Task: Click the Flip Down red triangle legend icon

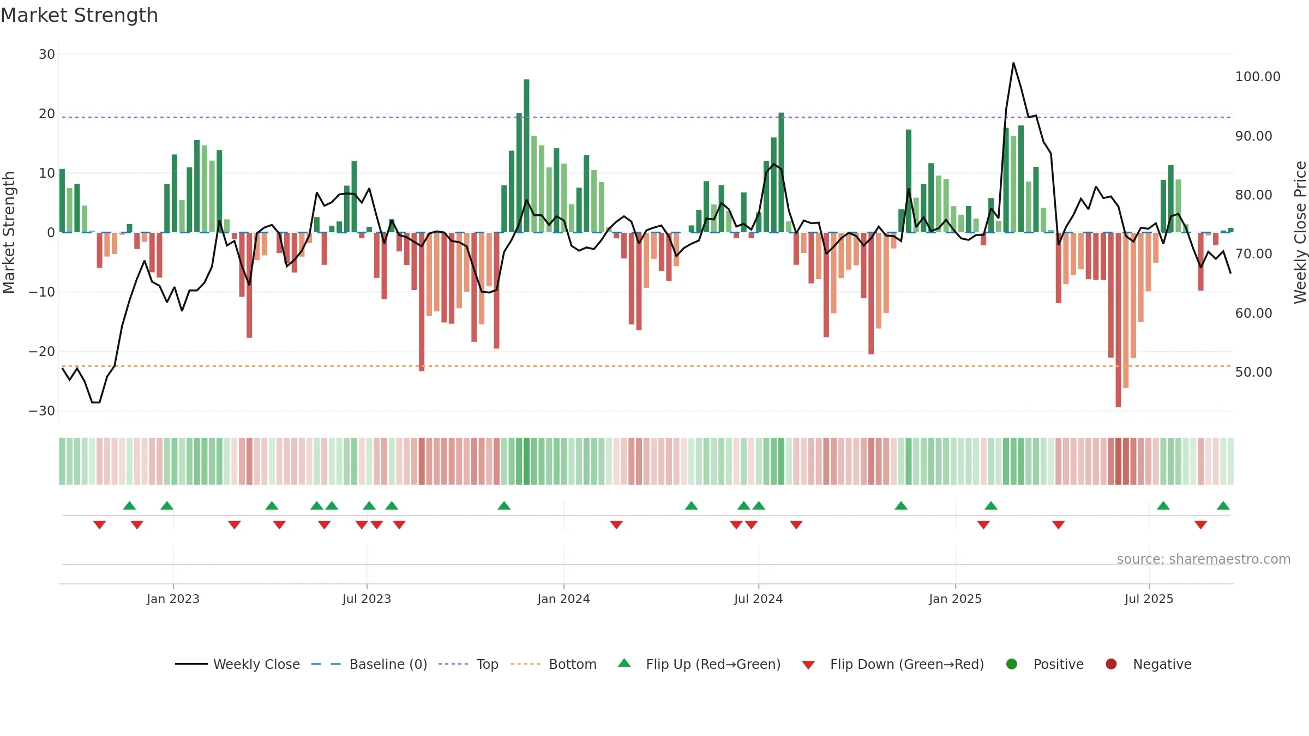Action: click(808, 665)
